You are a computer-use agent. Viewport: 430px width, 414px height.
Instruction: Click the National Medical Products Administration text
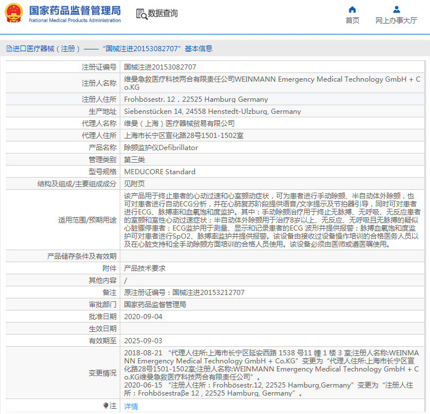click(75, 21)
